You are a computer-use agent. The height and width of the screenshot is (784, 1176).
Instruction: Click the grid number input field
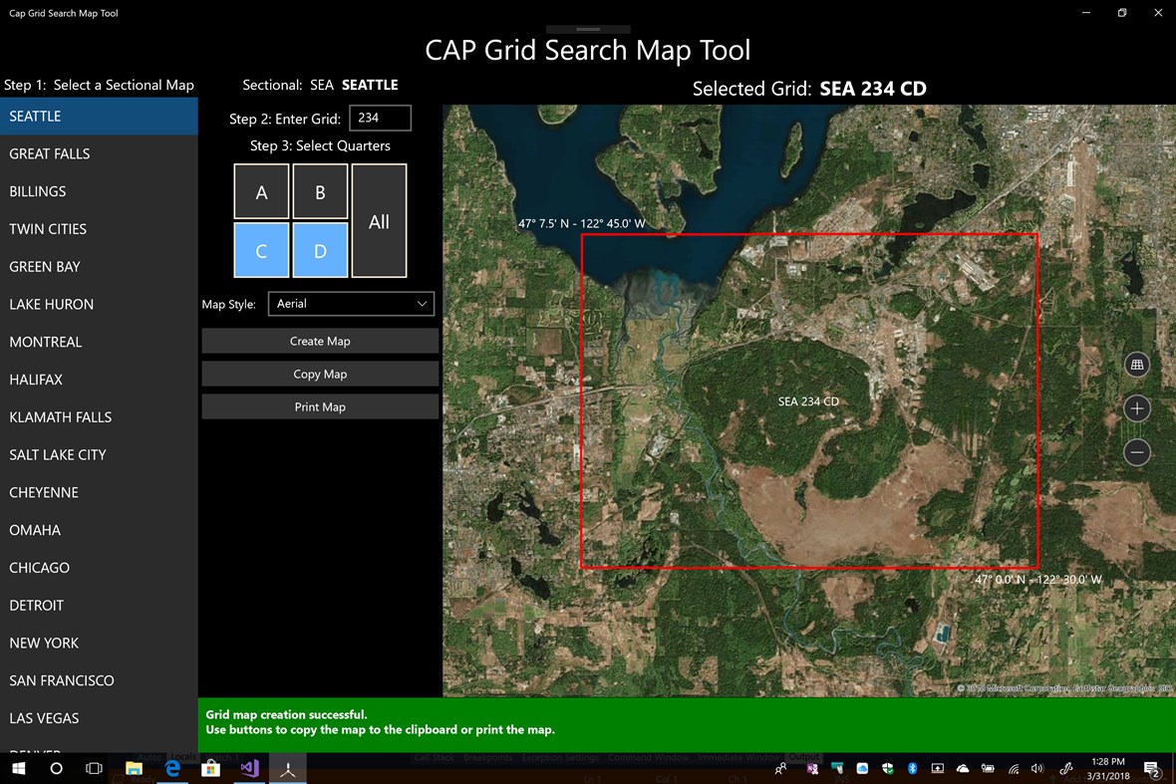[380, 118]
